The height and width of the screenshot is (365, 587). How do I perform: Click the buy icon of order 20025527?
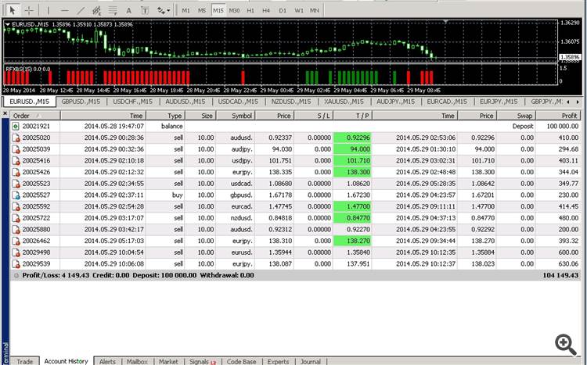(16, 195)
